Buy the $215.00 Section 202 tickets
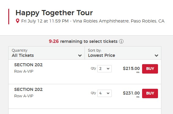The width and height of the screenshot is (173, 114). (x=150, y=69)
